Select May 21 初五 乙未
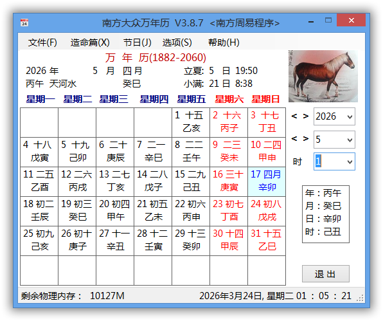 coord(153,211)
